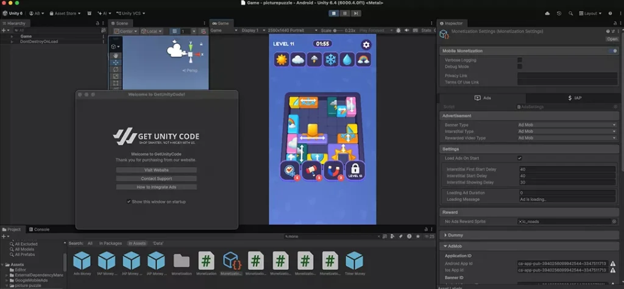
Task: Select the Rect tool in Scene toolbar
Action: (115, 83)
